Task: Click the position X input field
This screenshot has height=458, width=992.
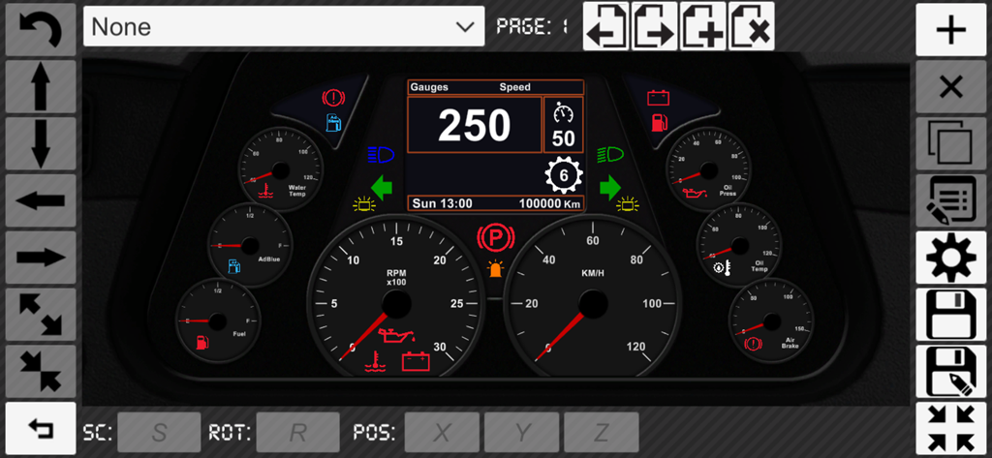Action: coord(442,433)
